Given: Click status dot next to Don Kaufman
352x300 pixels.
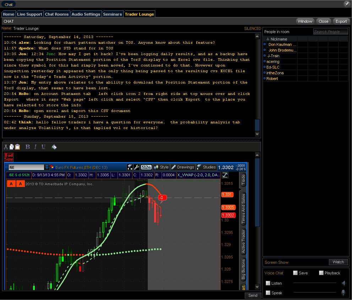Looking at the screenshot, I should point(265,44).
